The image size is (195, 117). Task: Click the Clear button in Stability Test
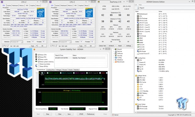click(60, 114)
